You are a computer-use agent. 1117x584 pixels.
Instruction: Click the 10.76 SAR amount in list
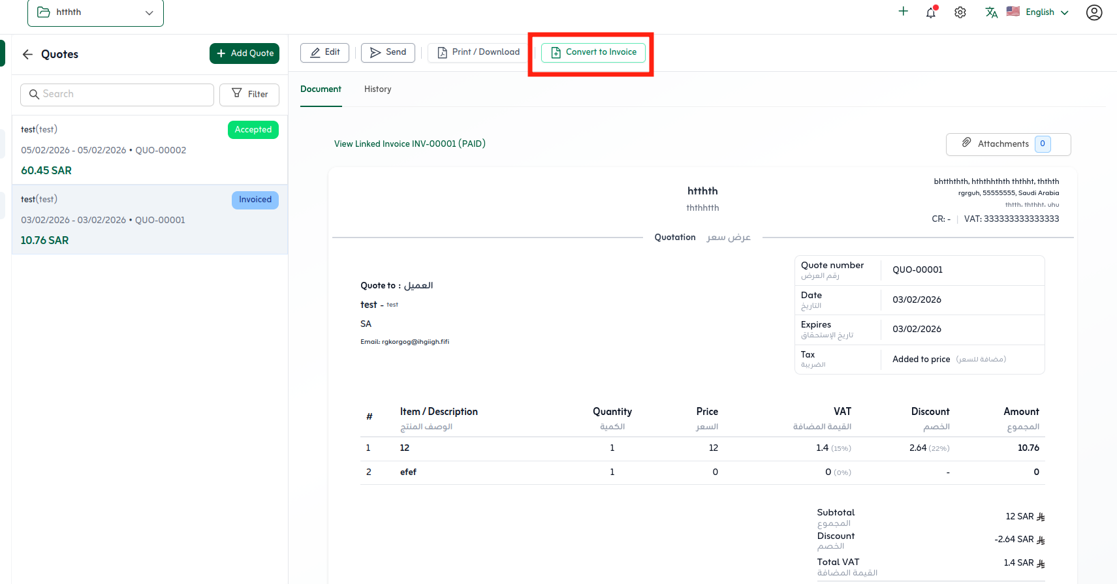[x=44, y=240]
